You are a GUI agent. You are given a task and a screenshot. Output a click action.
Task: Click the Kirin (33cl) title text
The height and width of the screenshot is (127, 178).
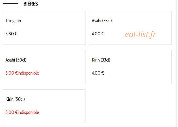[x=101, y=60]
